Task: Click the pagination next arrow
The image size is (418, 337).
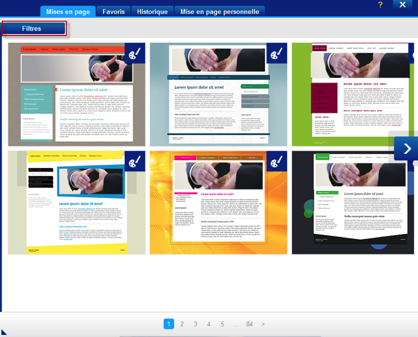Action: click(x=263, y=324)
